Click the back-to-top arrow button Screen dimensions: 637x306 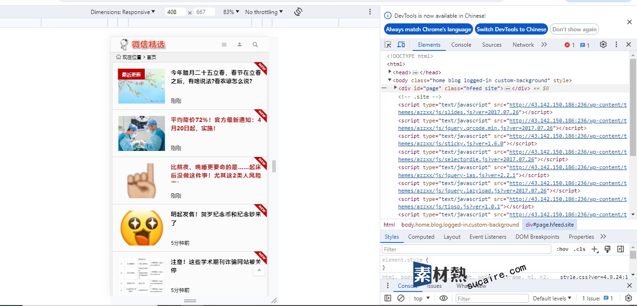coord(259,270)
